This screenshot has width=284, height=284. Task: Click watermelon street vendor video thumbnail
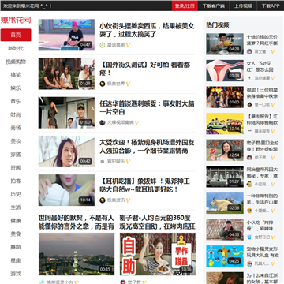(x=66, y=35)
